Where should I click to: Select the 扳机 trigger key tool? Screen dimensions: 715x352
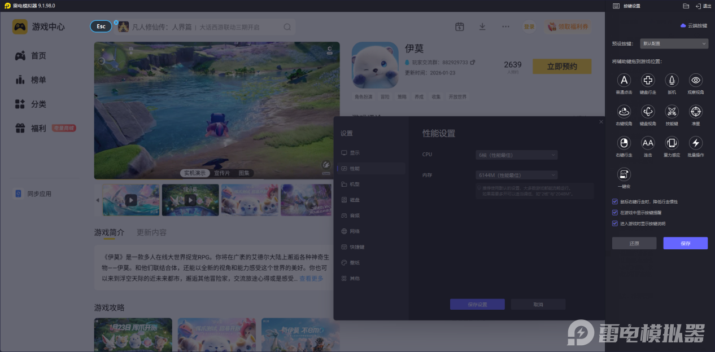pyautogui.click(x=672, y=80)
